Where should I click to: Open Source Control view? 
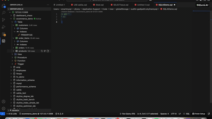click(x=4, y=20)
